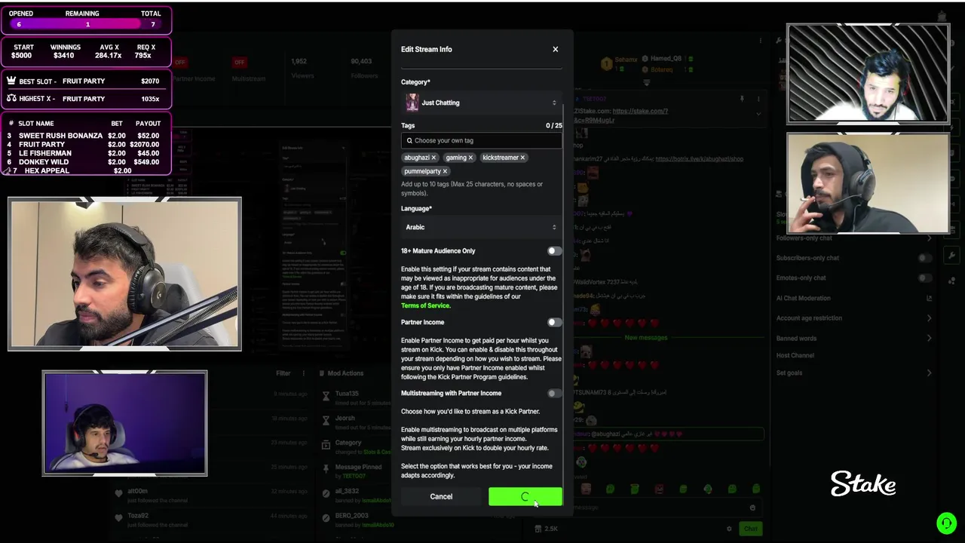Open the Language dropdown set to Arabic

click(x=482, y=227)
